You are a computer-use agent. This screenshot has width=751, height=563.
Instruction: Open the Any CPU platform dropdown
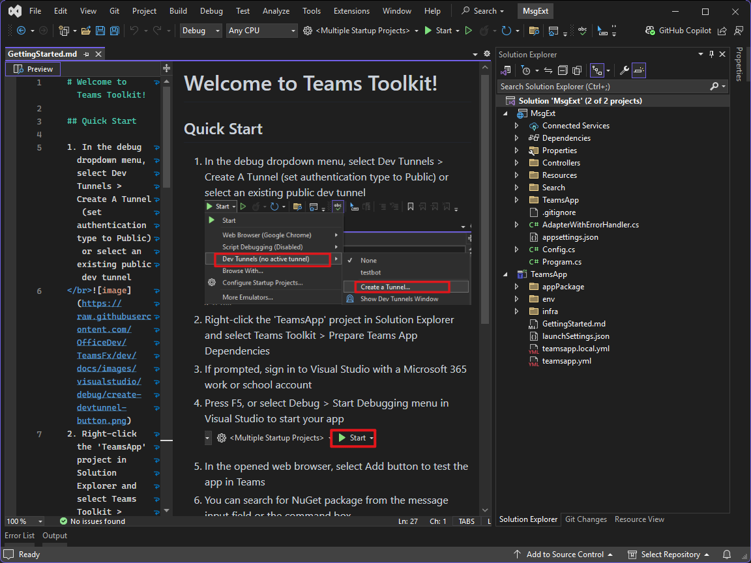pos(261,31)
